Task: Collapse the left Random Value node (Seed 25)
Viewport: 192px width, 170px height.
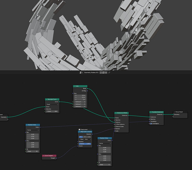Action: click(x=27, y=125)
